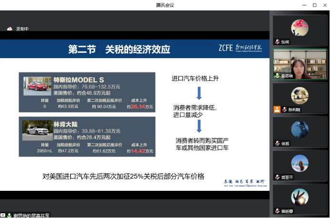Image resolution: width=330 pixels, height=218 pixels.
Task: Click the screen-share icon at bottom left
Action: point(3,215)
